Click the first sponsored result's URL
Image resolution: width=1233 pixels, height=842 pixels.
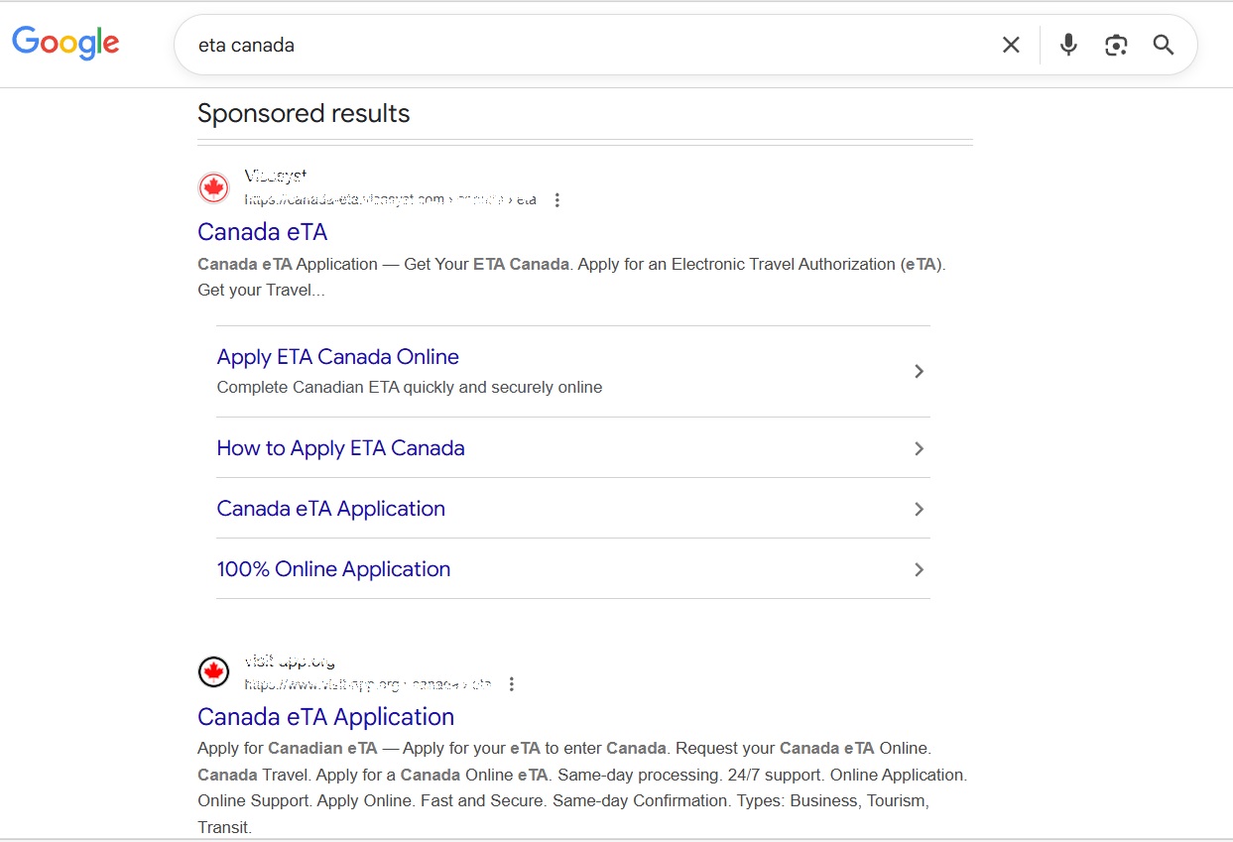click(391, 200)
